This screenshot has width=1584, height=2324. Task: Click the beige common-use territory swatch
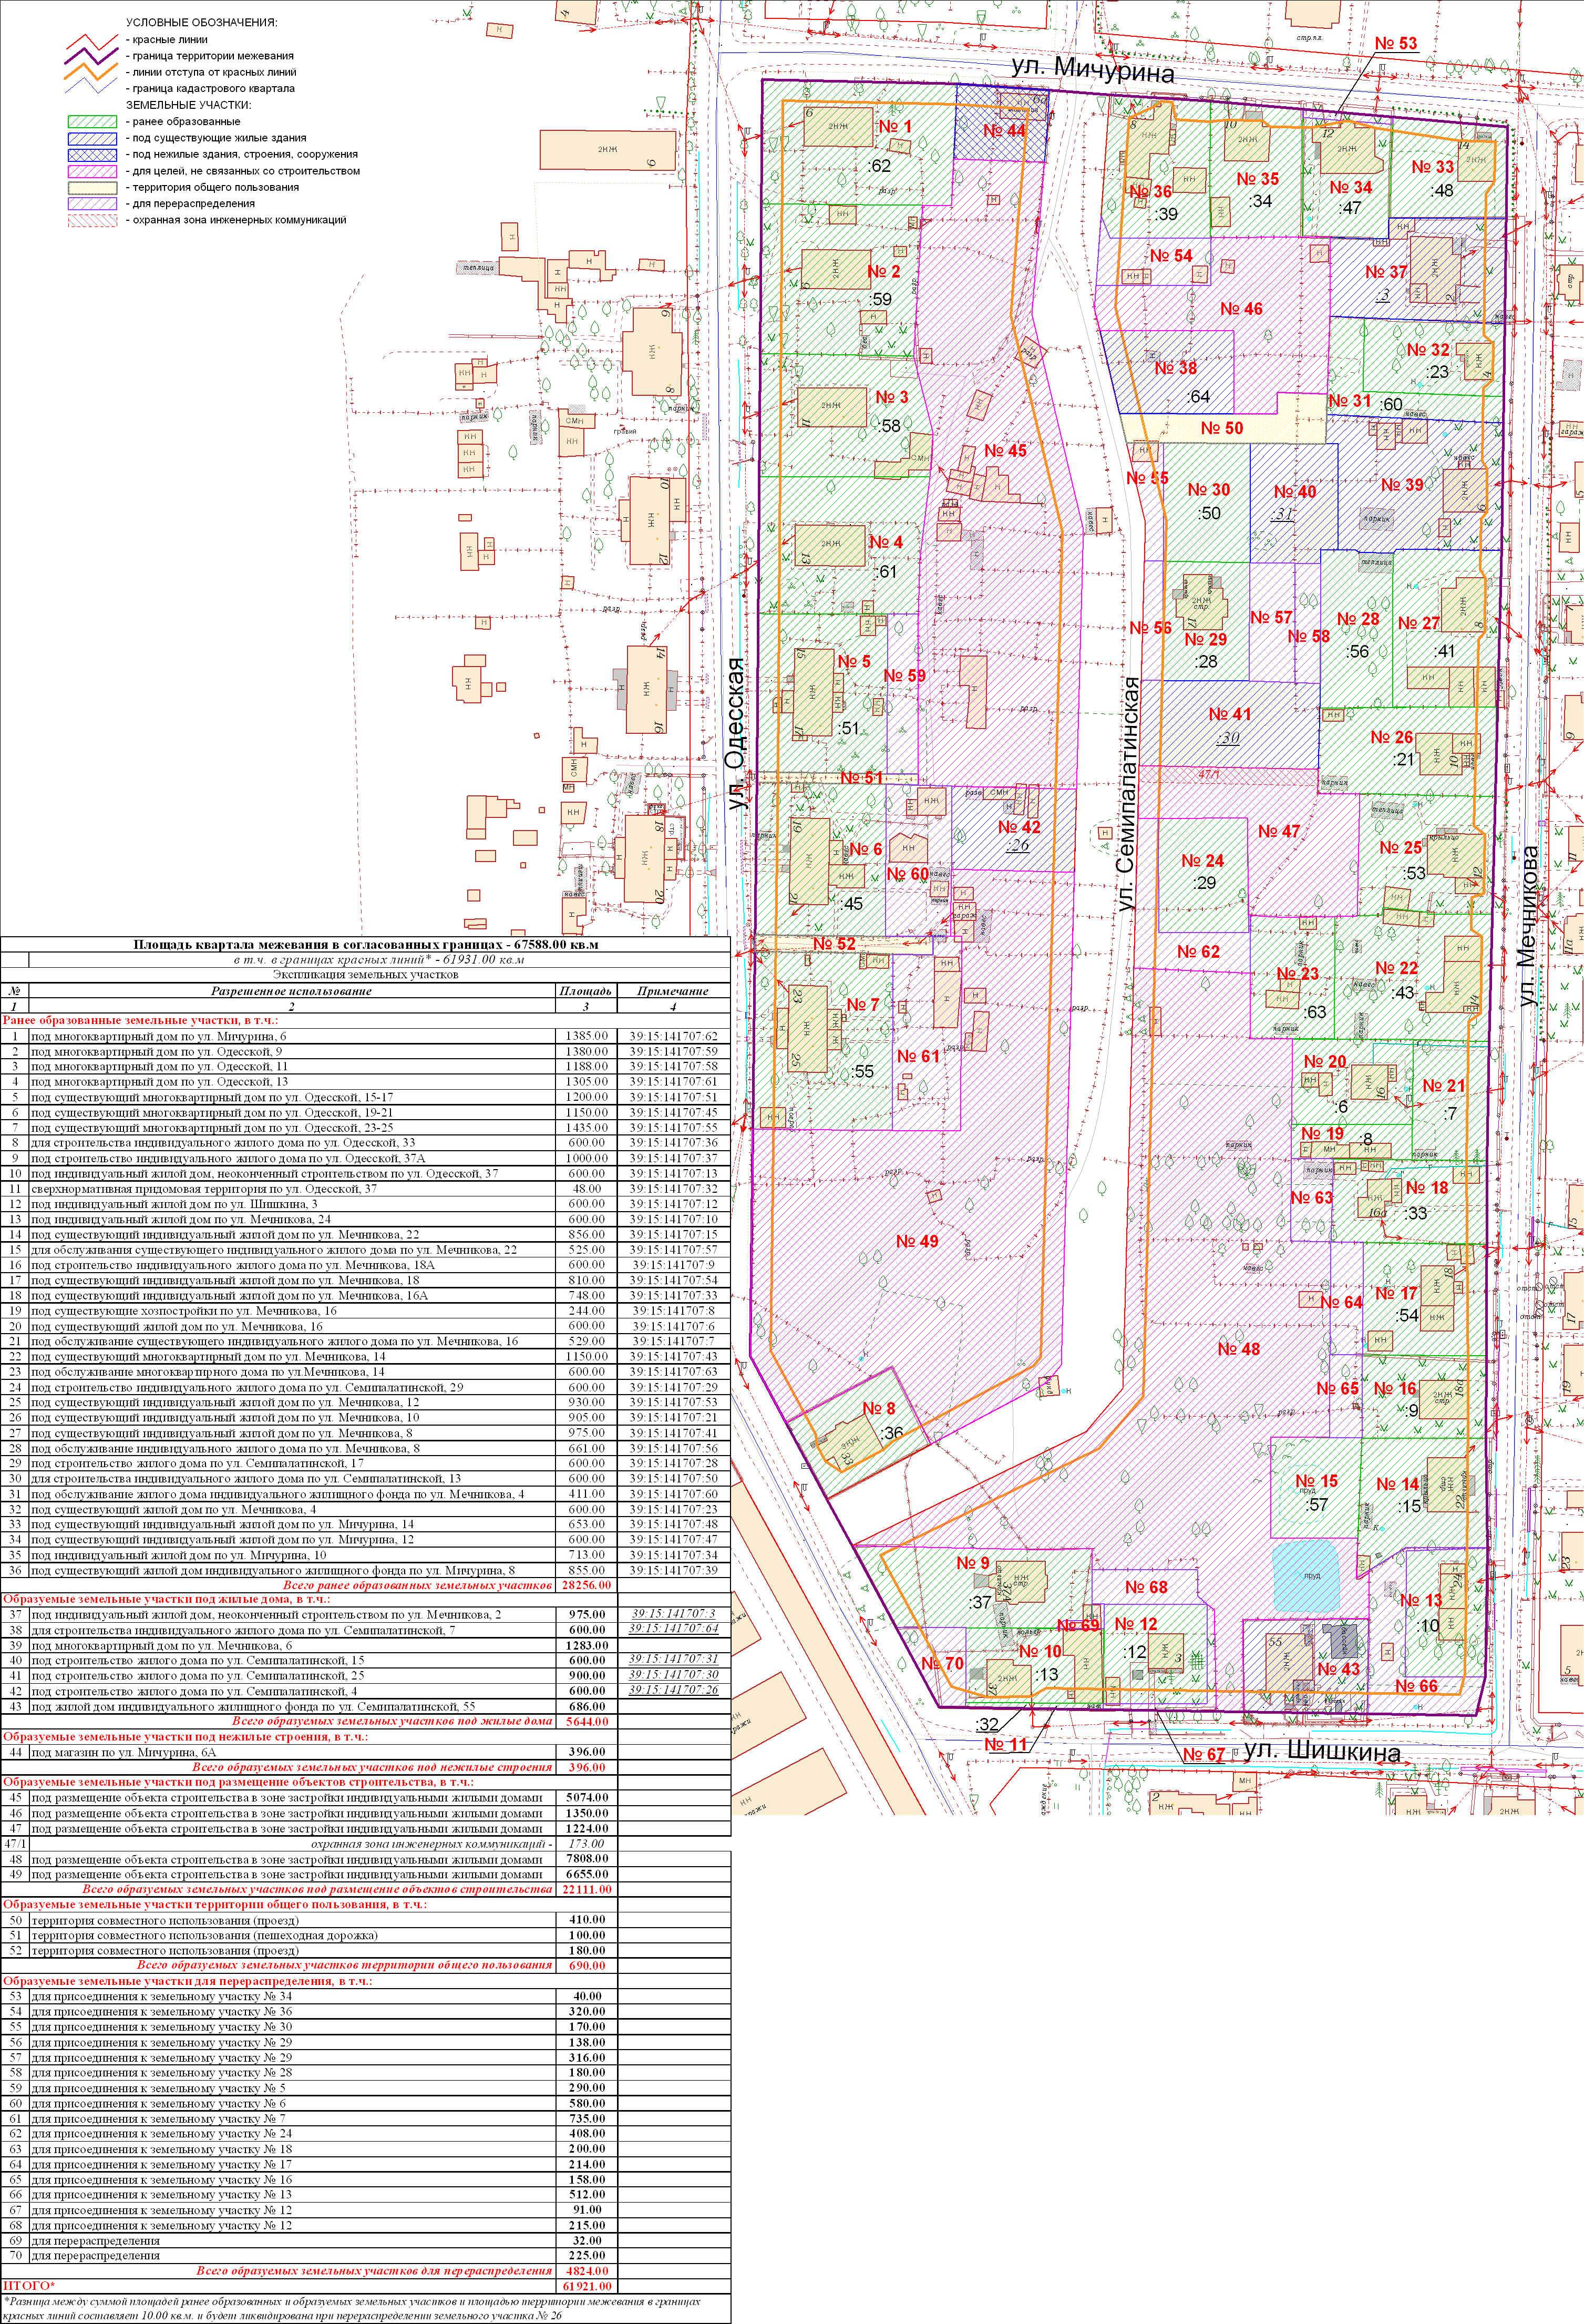[x=92, y=187]
